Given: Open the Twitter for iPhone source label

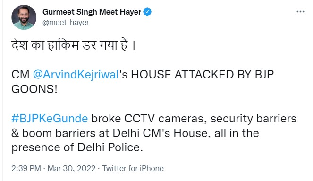Looking at the screenshot, I should point(133,168).
